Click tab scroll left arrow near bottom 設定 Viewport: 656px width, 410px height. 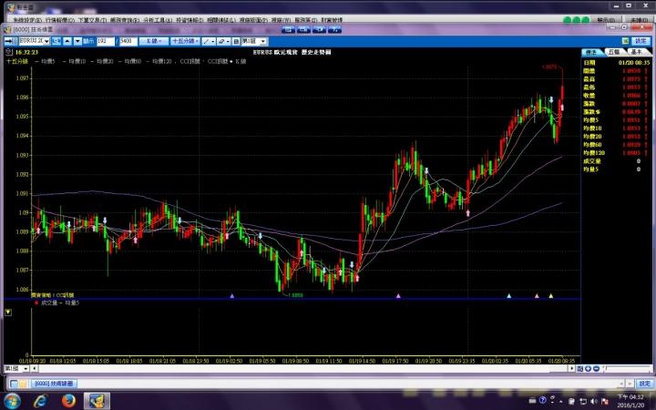(621, 384)
